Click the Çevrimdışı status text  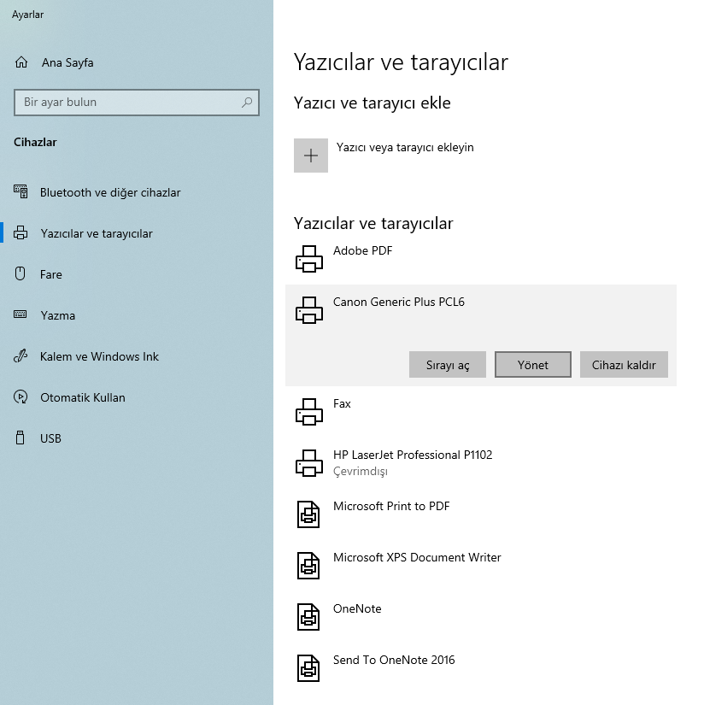pos(360,471)
